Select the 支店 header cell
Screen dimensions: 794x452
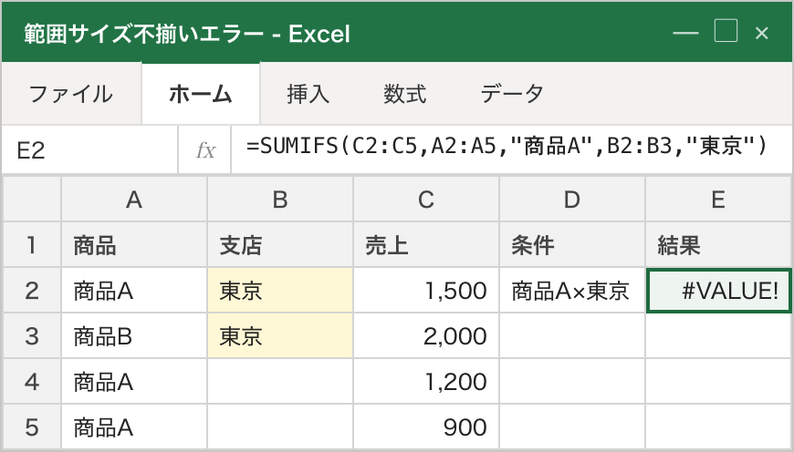280,245
